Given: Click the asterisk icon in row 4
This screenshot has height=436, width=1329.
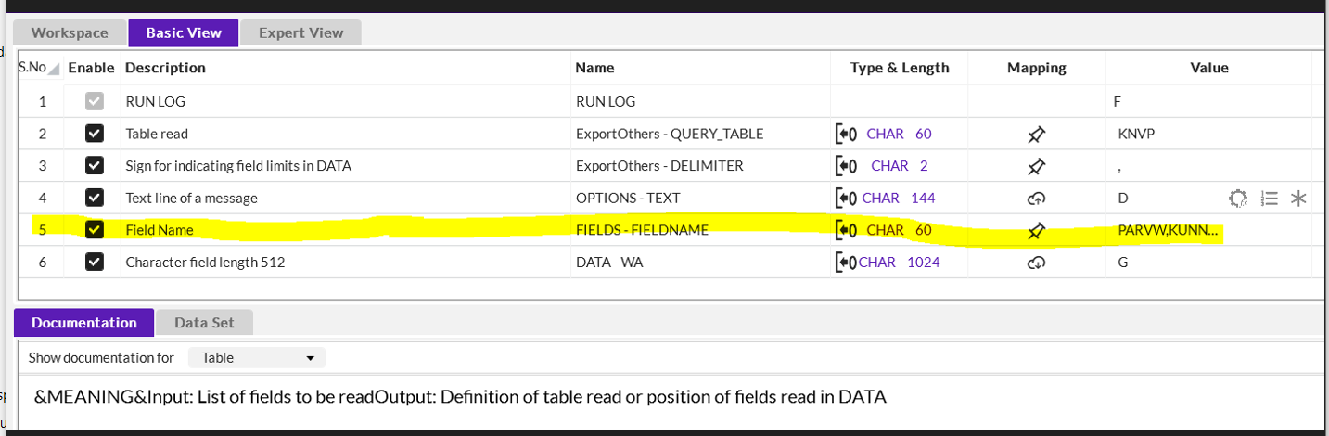Looking at the screenshot, I should coord(1298,199).
